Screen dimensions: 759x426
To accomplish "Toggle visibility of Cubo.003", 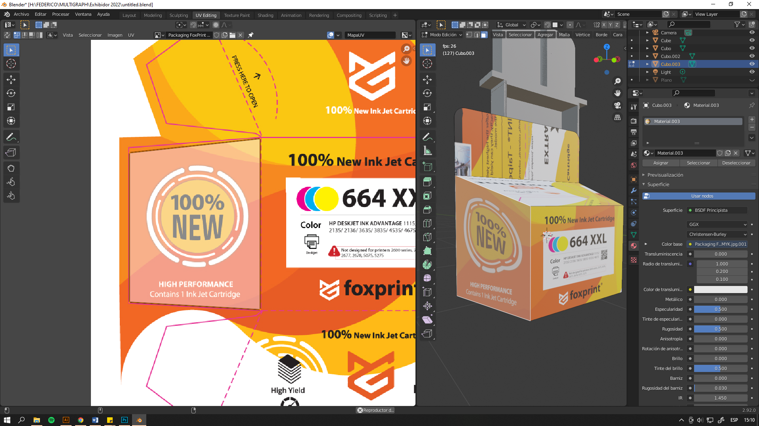I will 752,64.
